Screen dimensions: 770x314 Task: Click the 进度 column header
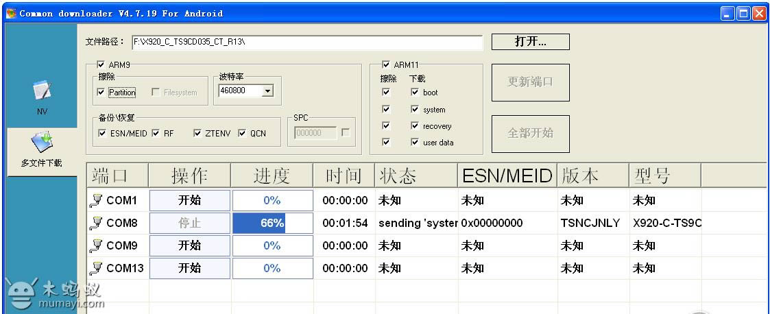tap(272, 176)
